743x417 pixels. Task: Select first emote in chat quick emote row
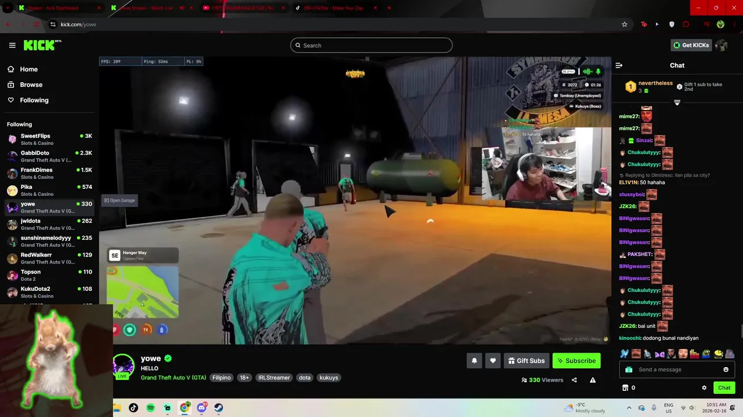click(x=624, y=353)
